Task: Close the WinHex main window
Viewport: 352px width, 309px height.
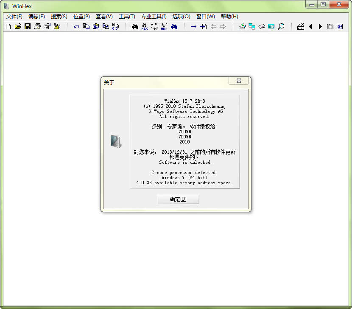Action: [x=339, y=5]
